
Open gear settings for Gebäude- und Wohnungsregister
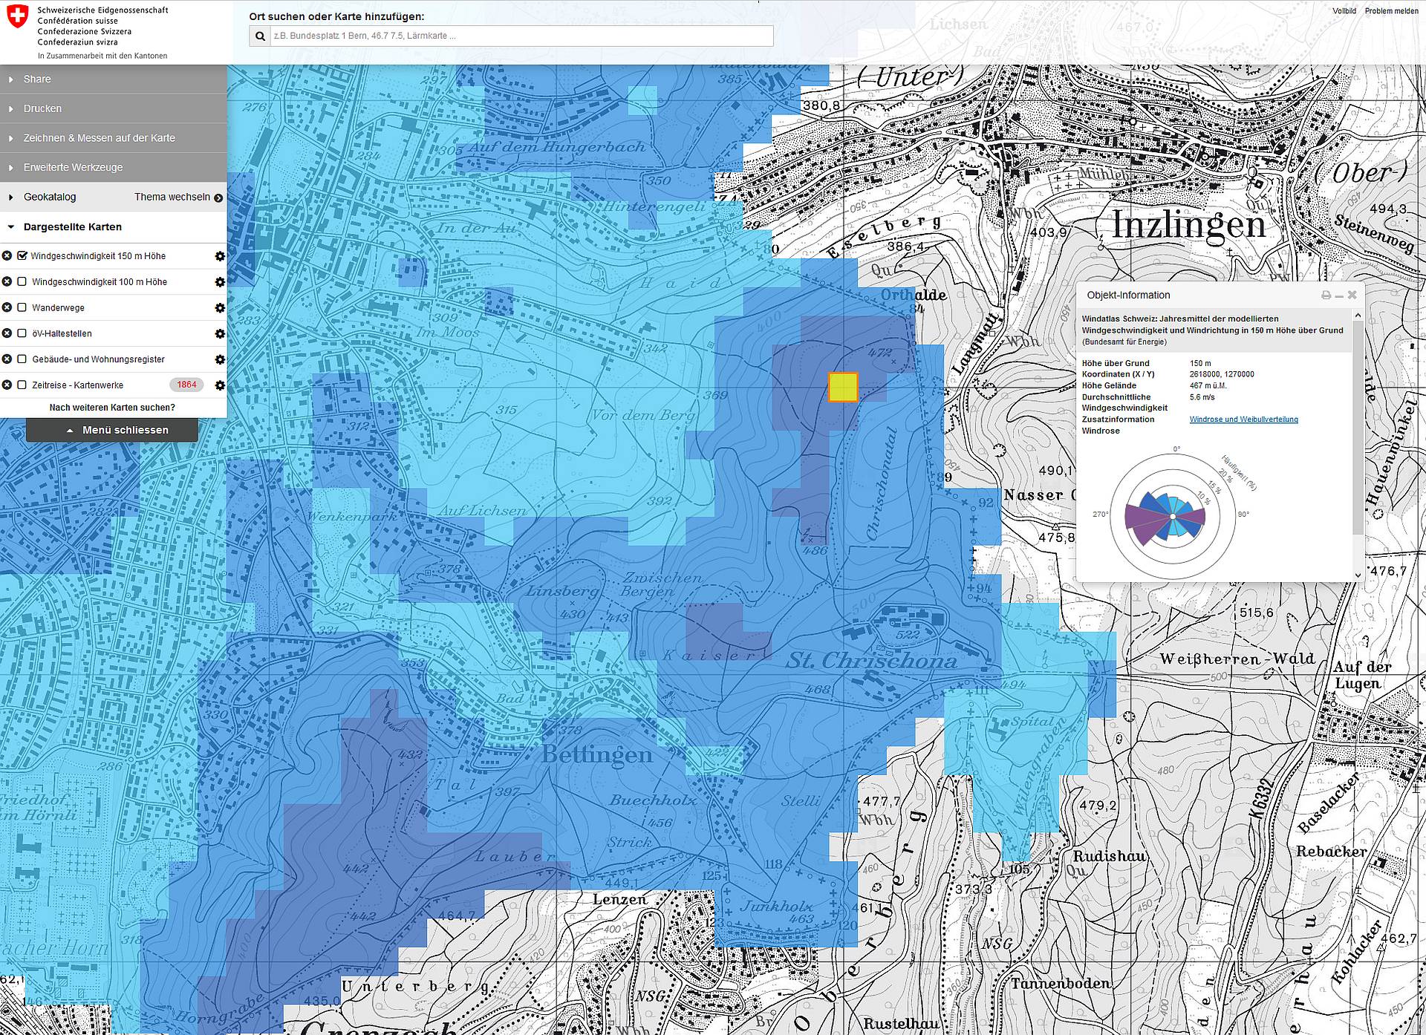coord(220,359)
